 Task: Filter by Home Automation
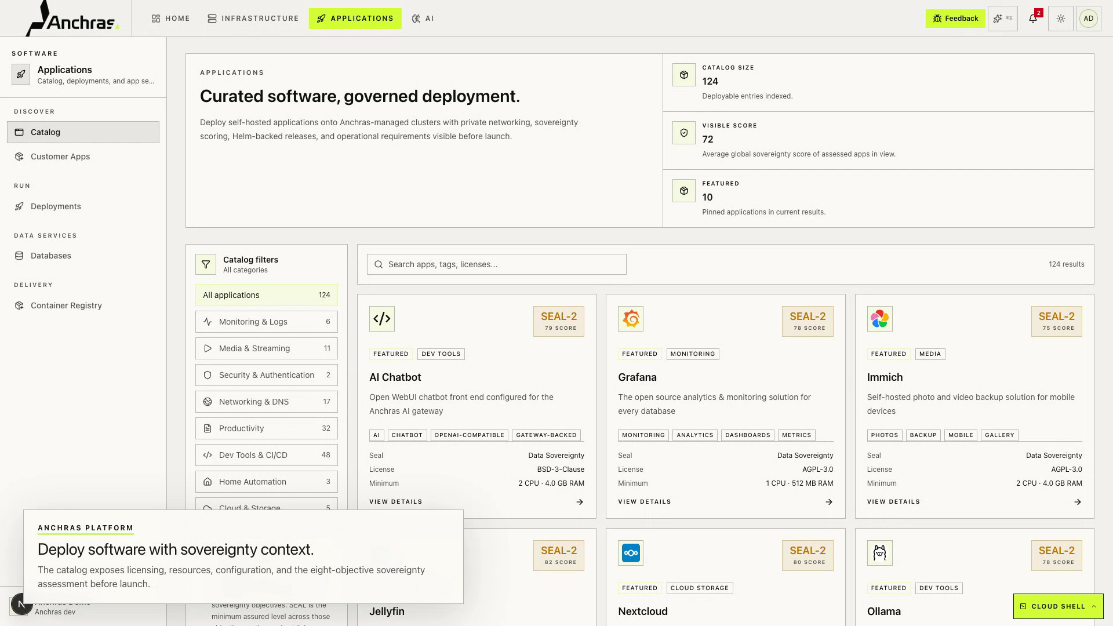point(267,482)
